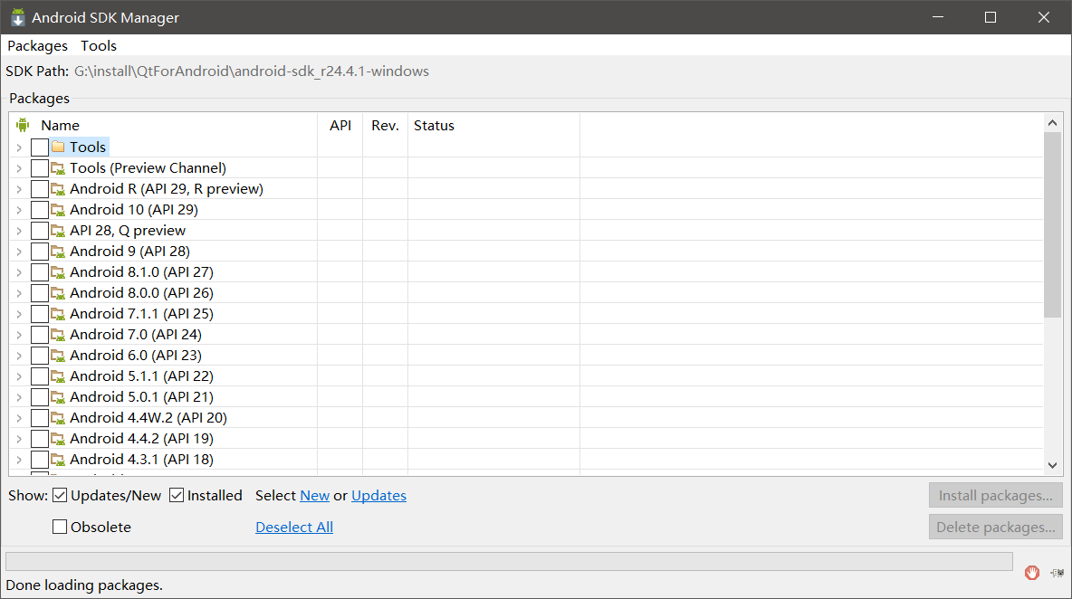
Task: Open the SDK Manager log viewer icon
Action: (x=1056, y=573)
